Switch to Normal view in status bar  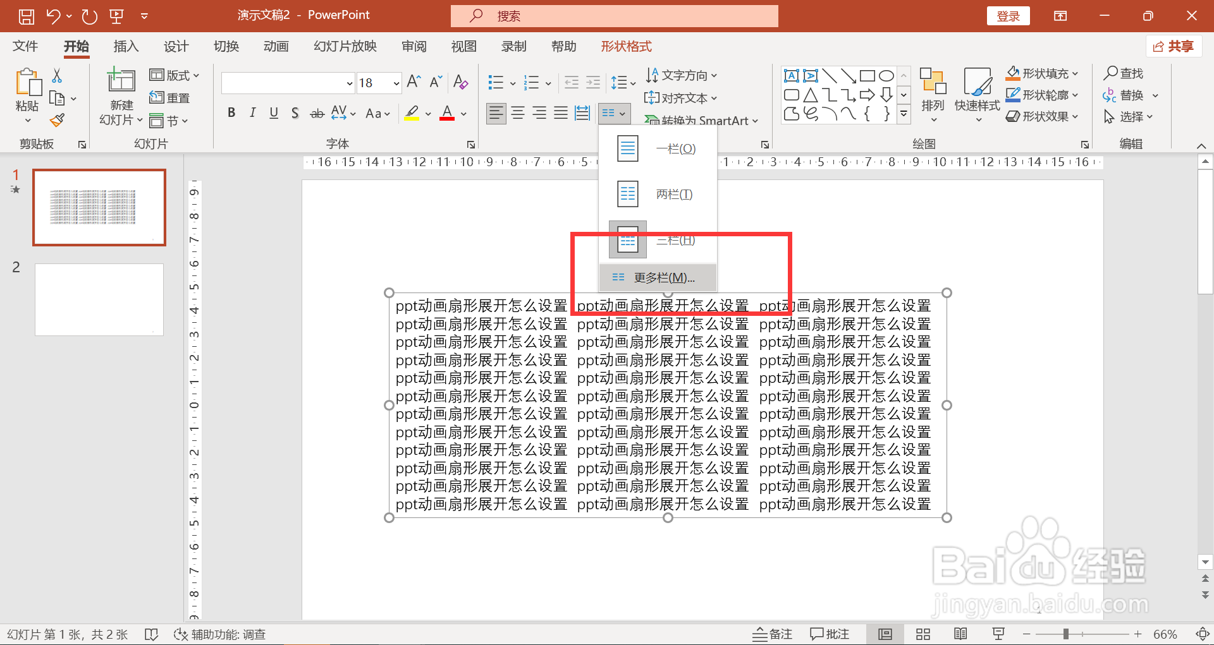coord(885,634)
